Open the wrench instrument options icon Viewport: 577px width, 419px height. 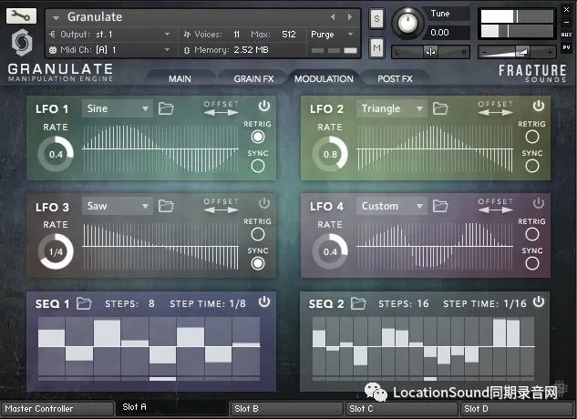(x=21, y=15)
